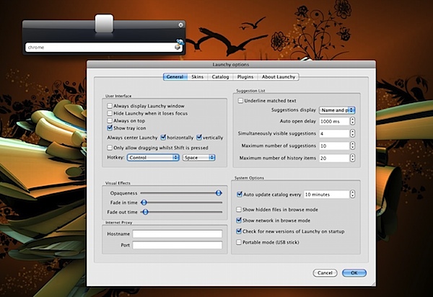Toggle Hide Launchy when it loses focus
The image size is (433, 297).
click(110, 113)
